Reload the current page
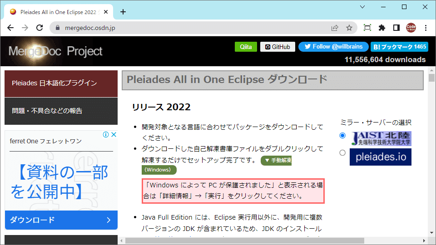 [40, 28]
